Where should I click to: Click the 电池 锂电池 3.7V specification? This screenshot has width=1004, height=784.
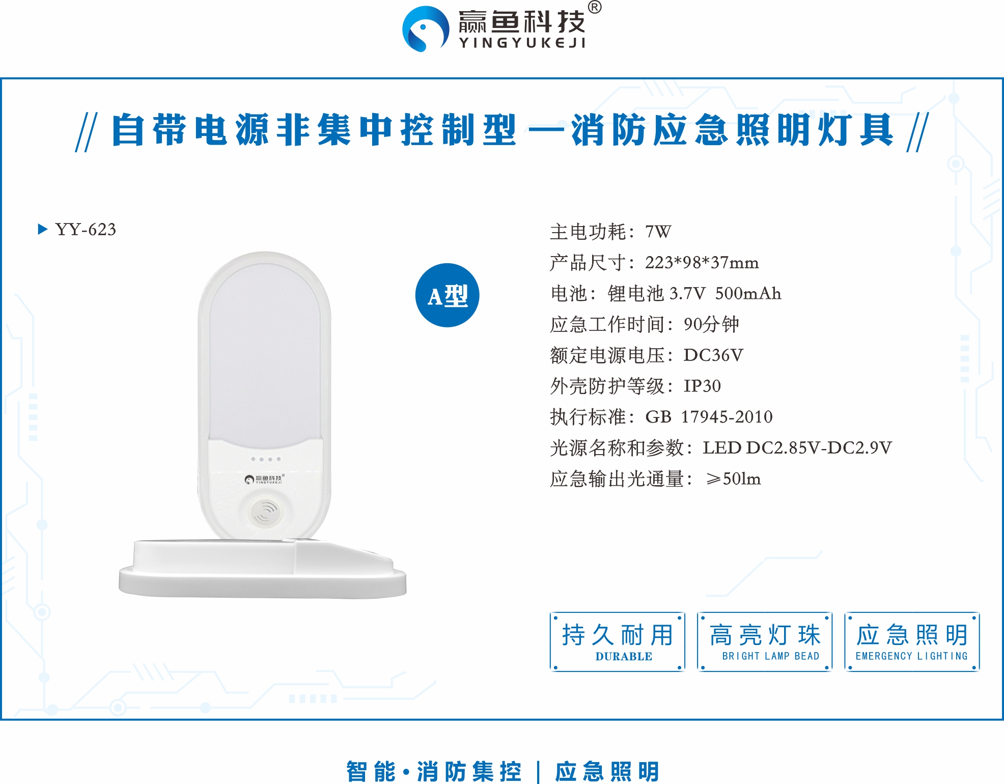(x=665, y=294)
